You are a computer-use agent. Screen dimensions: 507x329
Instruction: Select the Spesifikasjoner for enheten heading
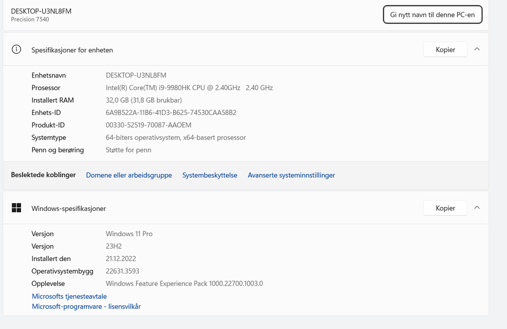[x=72, y=50]
